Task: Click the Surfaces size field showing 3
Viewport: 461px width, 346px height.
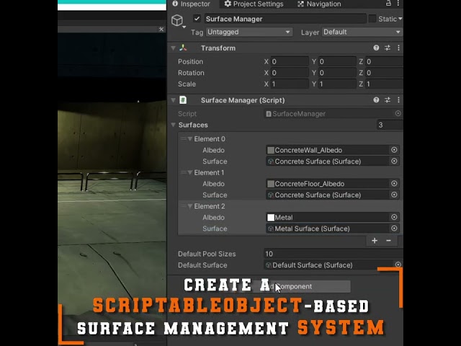Action: point(390,125)
